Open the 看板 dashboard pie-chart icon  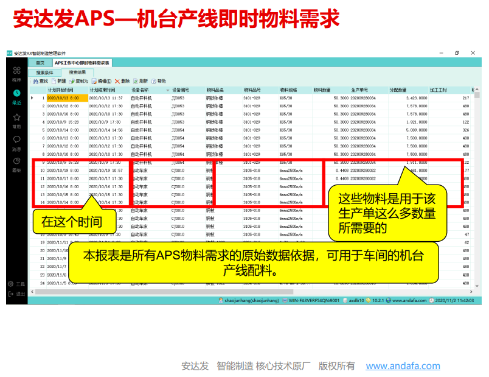pyautogui.click(x=17, y=161)
